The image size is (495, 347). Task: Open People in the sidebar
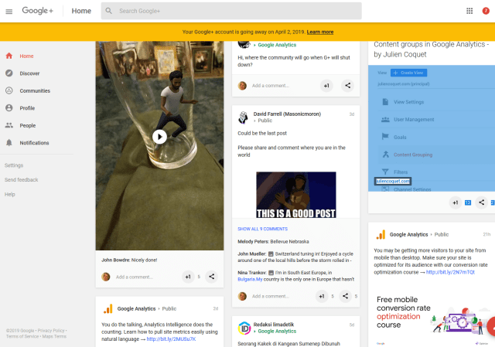point(28,125)
